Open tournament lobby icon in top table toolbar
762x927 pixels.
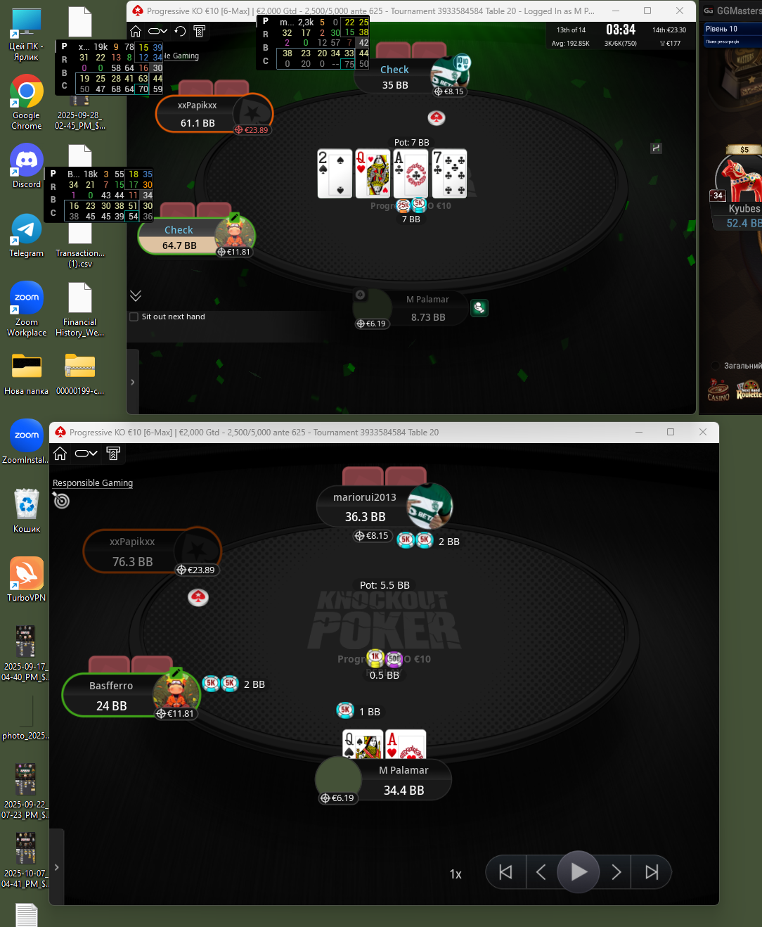coord(200,31)
